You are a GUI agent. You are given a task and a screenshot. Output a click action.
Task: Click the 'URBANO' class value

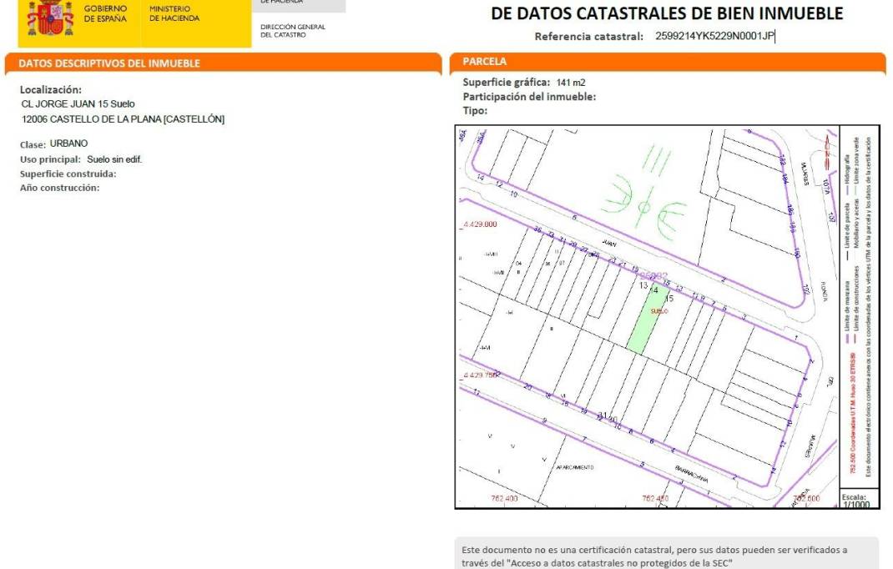69,144
